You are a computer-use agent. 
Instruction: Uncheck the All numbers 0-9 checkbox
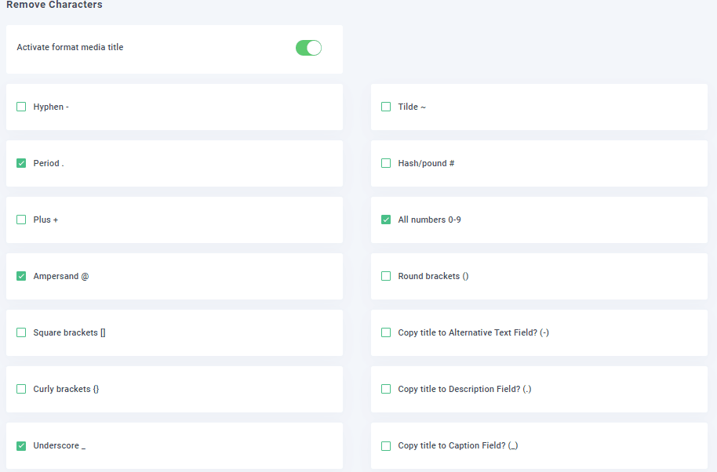coord(386,220)
